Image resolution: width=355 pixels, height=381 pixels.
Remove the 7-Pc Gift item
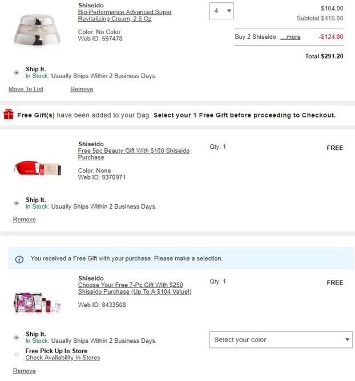point(24,371)
